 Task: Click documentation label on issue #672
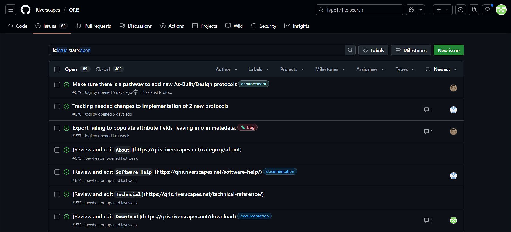(255, 216)
